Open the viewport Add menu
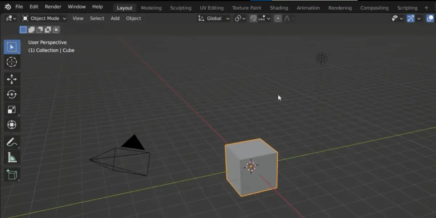 point(115,19)
